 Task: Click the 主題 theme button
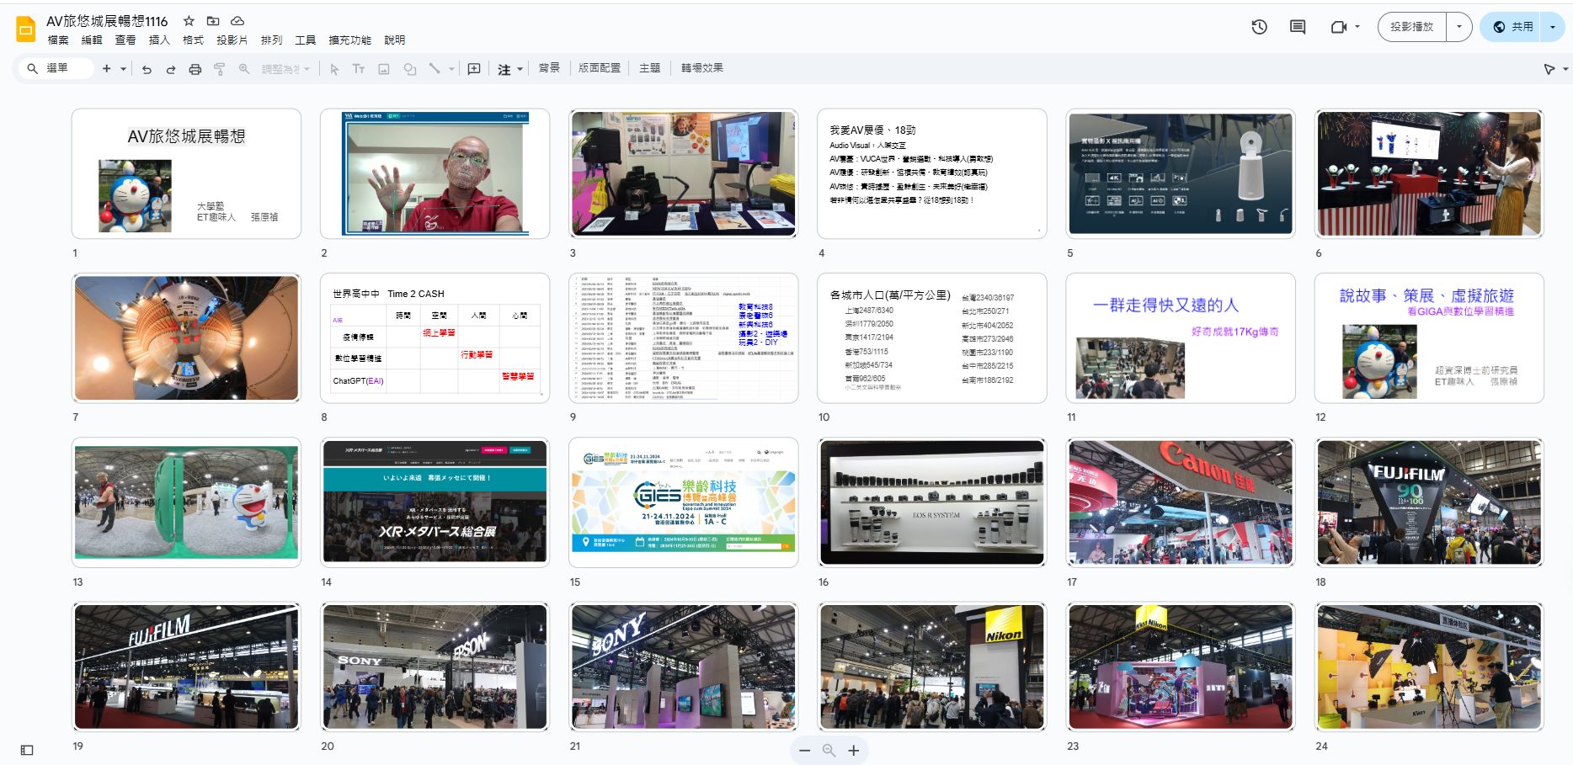pos(649,68)
